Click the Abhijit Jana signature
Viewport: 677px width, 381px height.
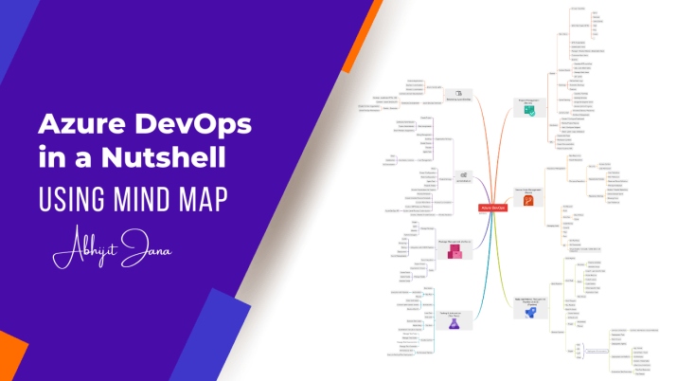point(113,248)
